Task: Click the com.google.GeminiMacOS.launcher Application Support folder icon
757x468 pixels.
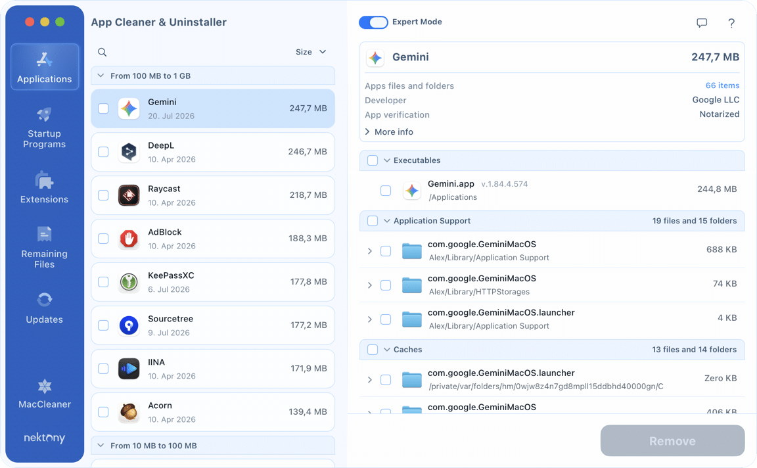Action: coord(412,319)
